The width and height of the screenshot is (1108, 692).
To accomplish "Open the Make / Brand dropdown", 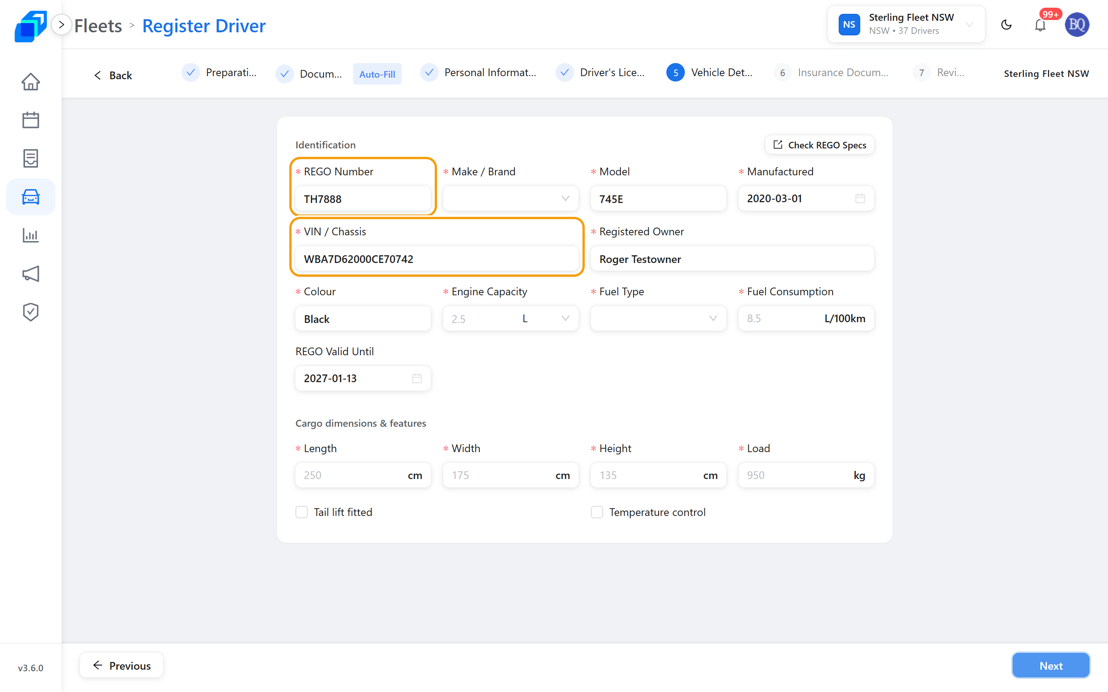I will pos(511,198).
